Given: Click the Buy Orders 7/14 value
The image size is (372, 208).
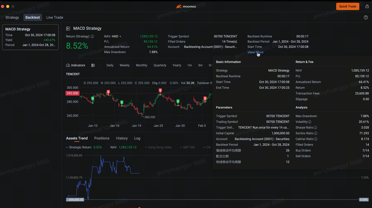Looking at the screenshot, I should [x=366, y=150].
